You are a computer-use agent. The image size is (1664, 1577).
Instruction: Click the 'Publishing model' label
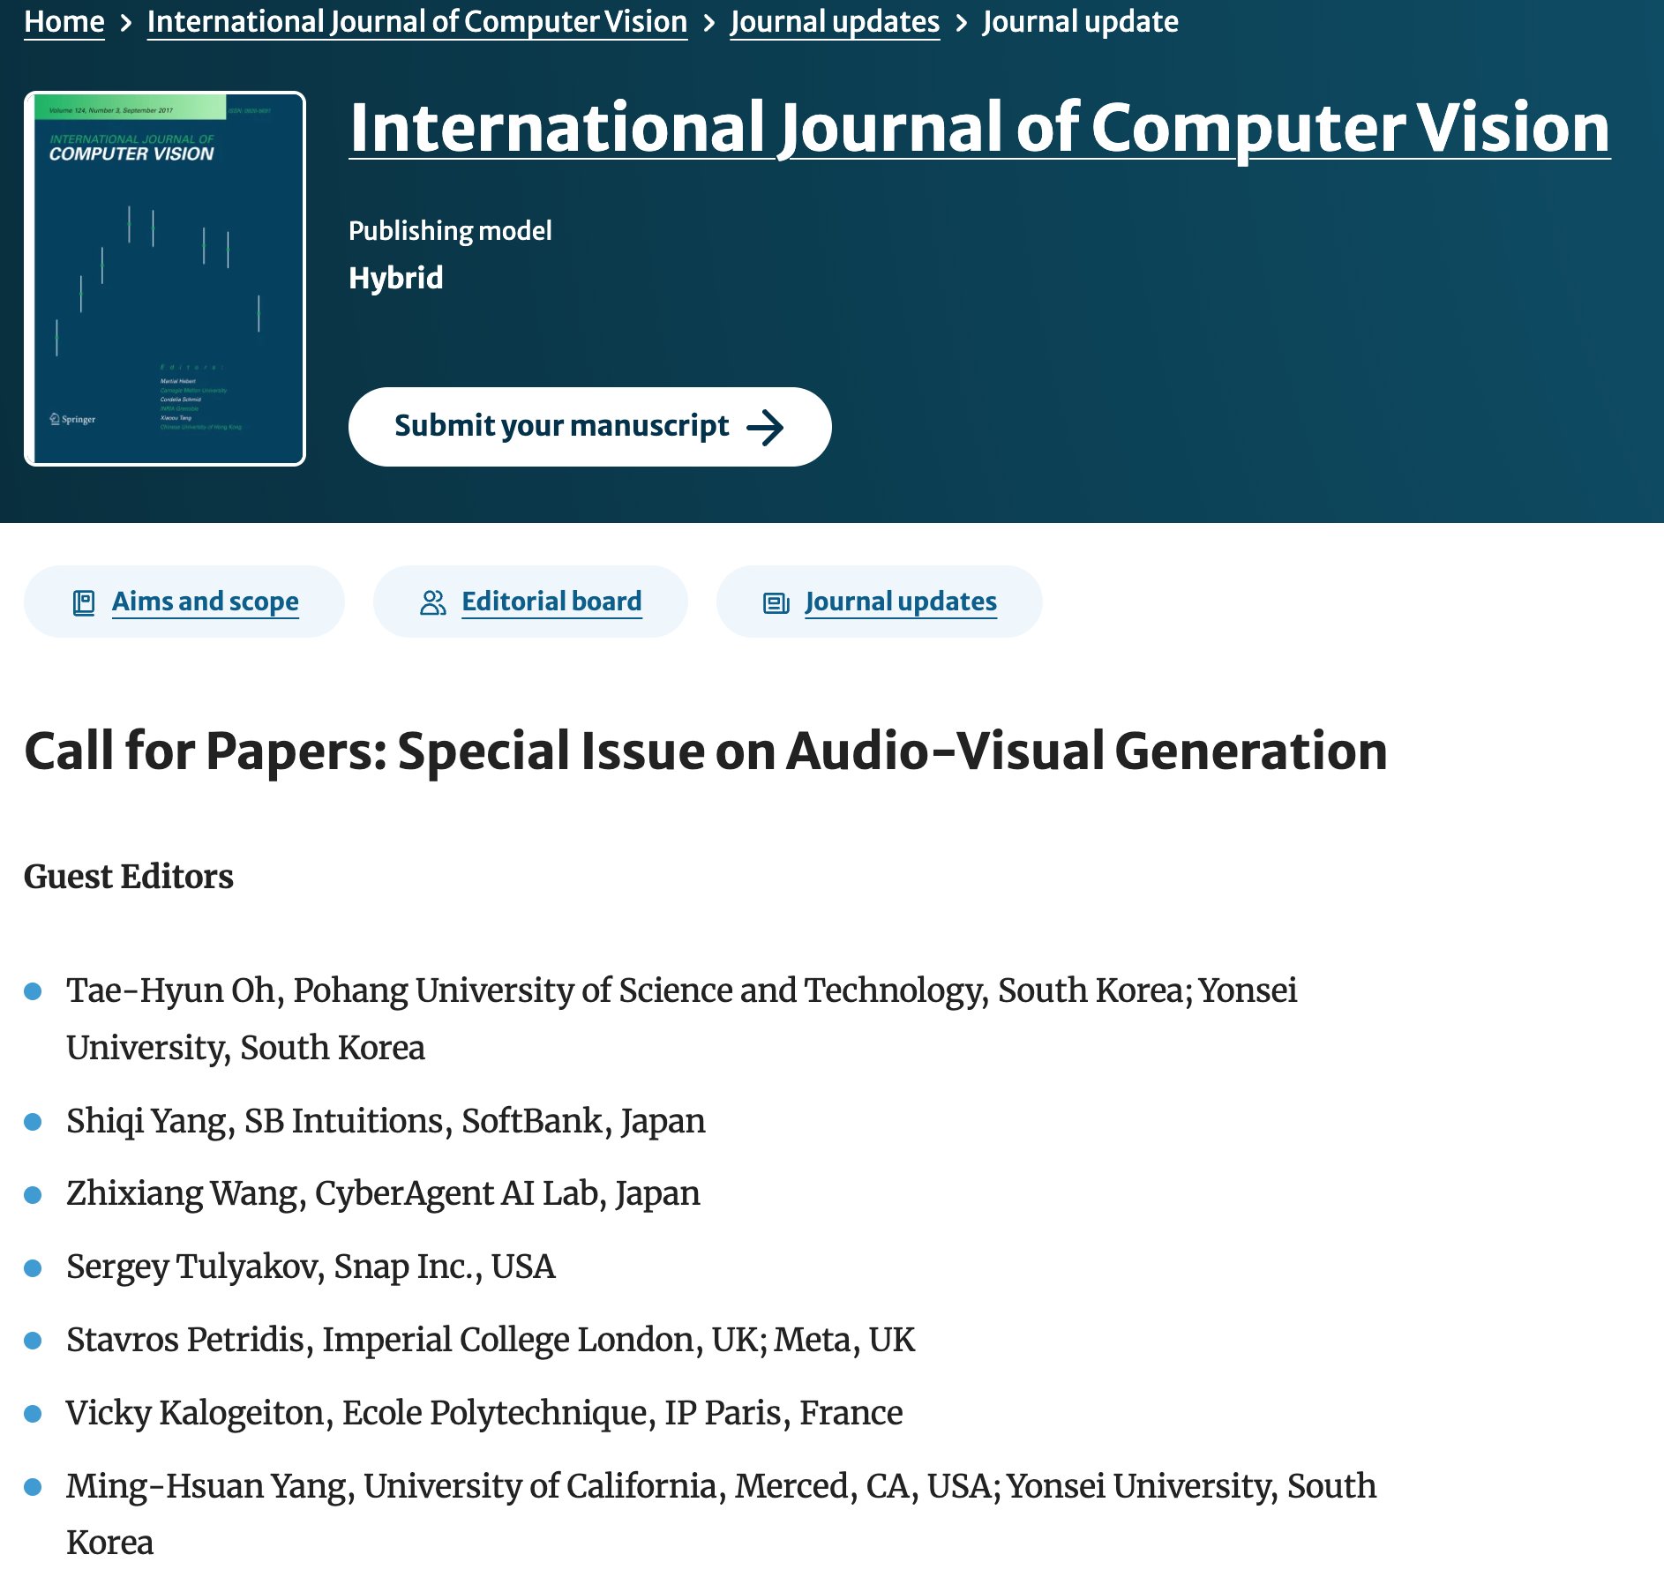click(x=450, y=231)
